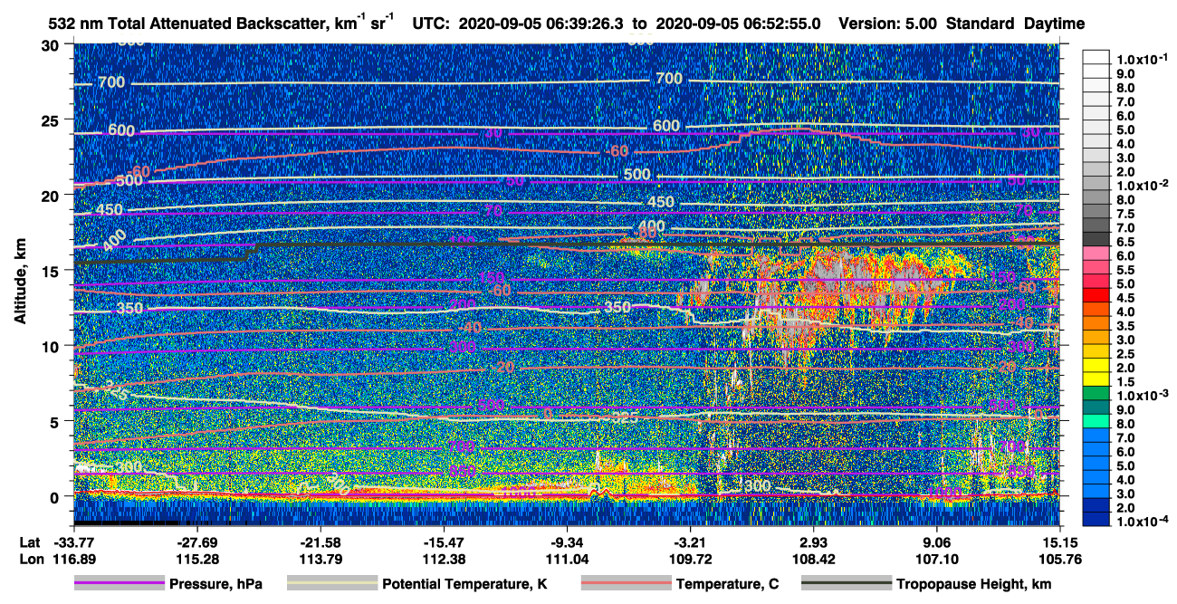Screen dimensions: 1177x604
Task: Click the colorbar label 2.5
Action: (x=1125, y=354)
